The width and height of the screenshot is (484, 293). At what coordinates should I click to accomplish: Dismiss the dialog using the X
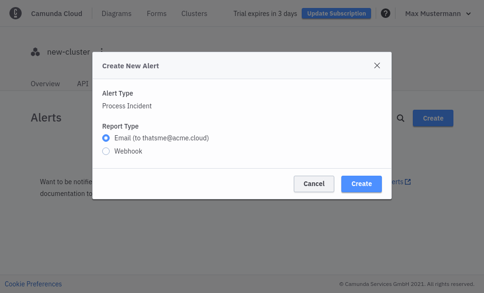377,65
